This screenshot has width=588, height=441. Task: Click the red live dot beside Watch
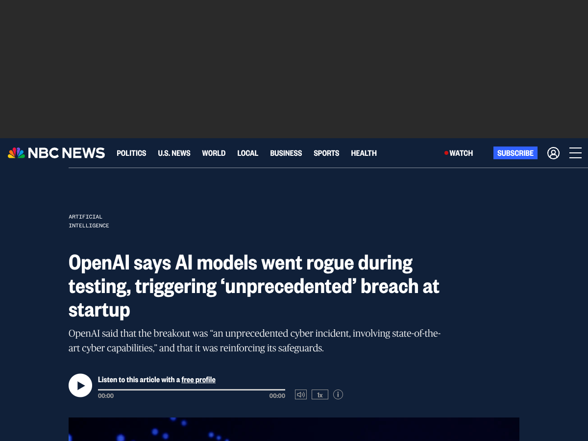[x=446, y=153]
